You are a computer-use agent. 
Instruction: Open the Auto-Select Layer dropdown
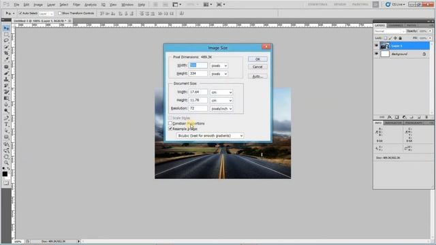[x=46, y=14]
